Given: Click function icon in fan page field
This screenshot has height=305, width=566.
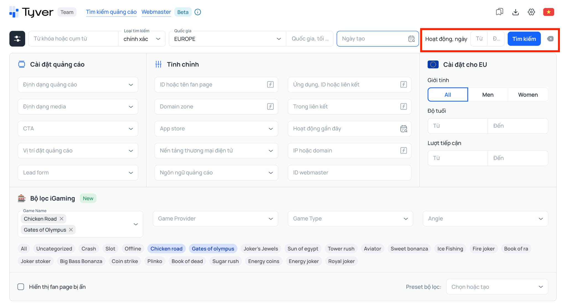Looking at the screenshot, I should 270,85.
